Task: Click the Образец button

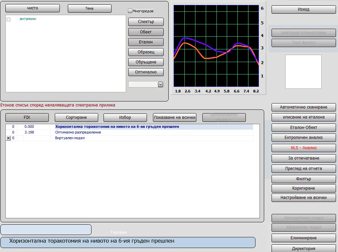Action: click(146, 52)
